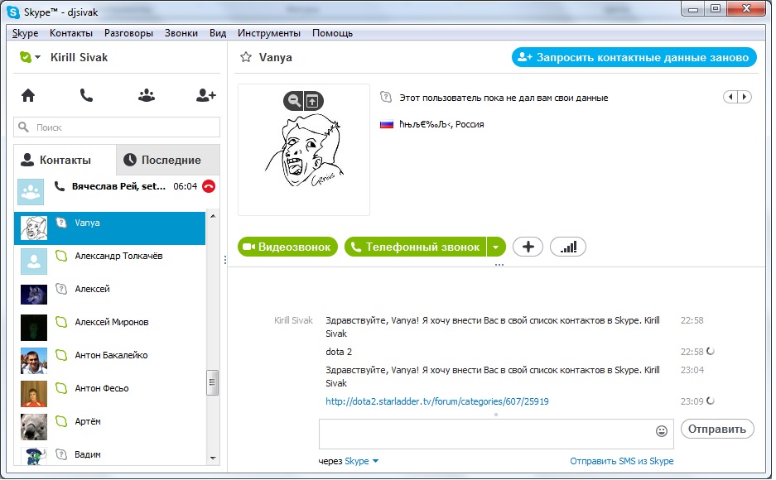End the call with the red hang-up icon

[x=209, y=186]
